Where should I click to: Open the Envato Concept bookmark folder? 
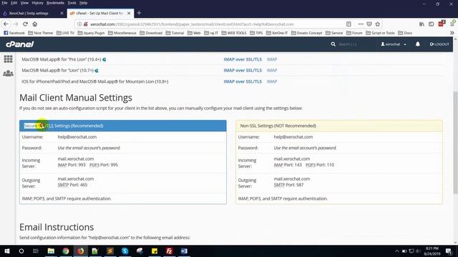coord(306,33)
